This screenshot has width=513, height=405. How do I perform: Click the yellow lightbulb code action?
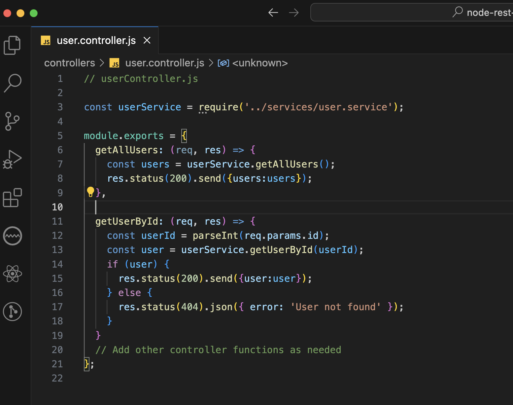point(90,192)
